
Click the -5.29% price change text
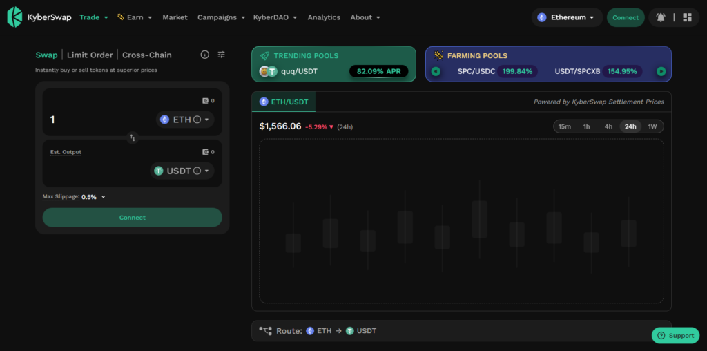click(x=319, y=126)
